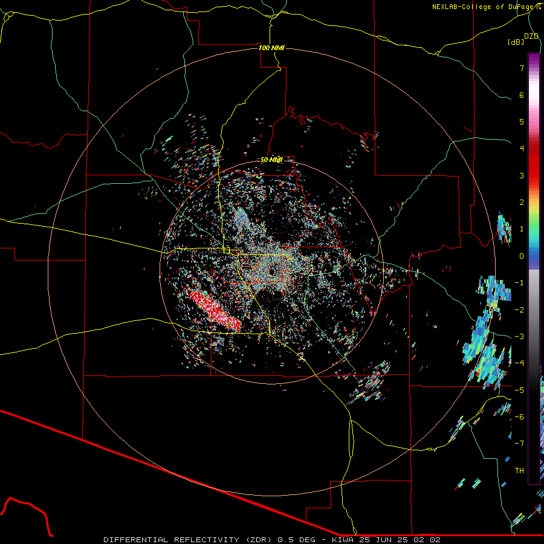
Task: Click the -7 value on the color scale
Action: (x=519, y=444)
